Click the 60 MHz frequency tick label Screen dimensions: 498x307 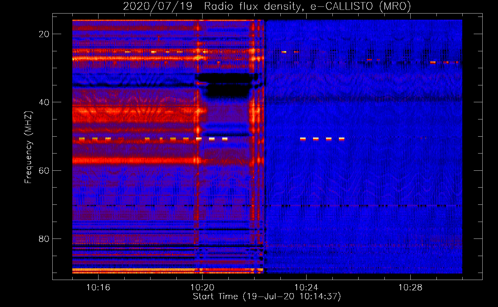click(44, 171)
